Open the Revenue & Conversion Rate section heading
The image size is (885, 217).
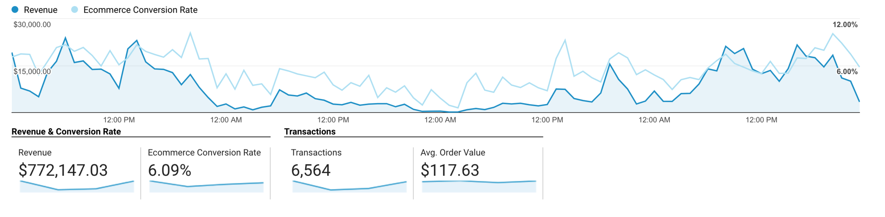tap(66, 132)
